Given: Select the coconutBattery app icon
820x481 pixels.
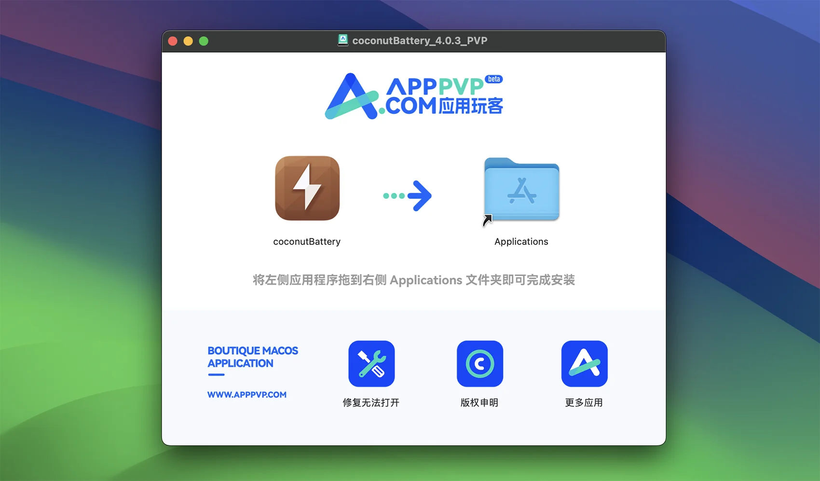Looking at the screenshot, I should click(307, 188).
